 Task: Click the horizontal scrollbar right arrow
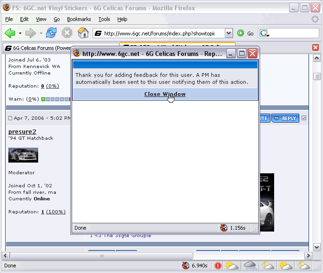(308, 256)
